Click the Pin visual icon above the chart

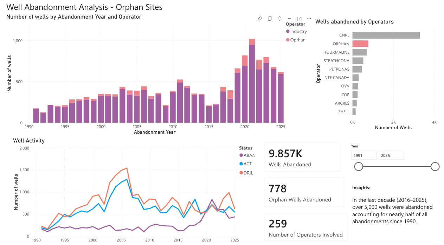[x=260, y=19]
